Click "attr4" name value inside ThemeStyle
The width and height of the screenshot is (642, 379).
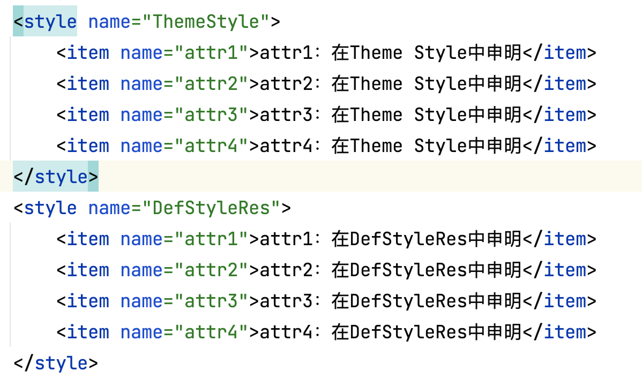coord(211,146)
